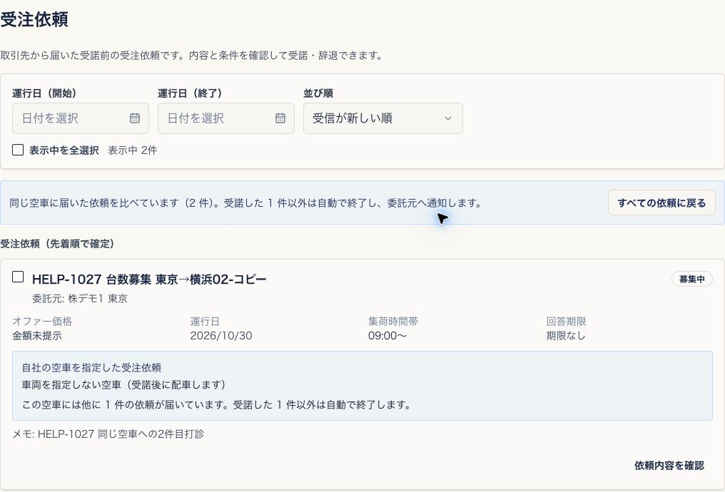Click すべての依頼に戻る button
725x492 pixels.
point(661,203)
